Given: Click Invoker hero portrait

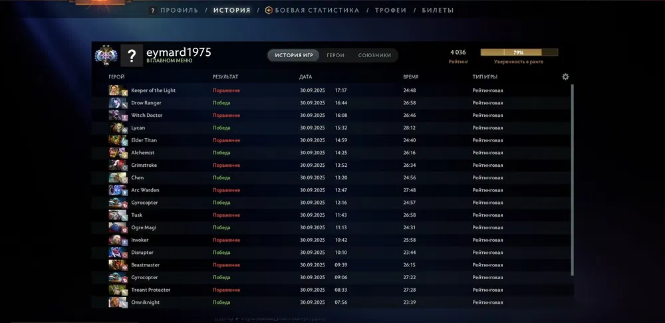Looking at the screenshot, I should [118, 240].
